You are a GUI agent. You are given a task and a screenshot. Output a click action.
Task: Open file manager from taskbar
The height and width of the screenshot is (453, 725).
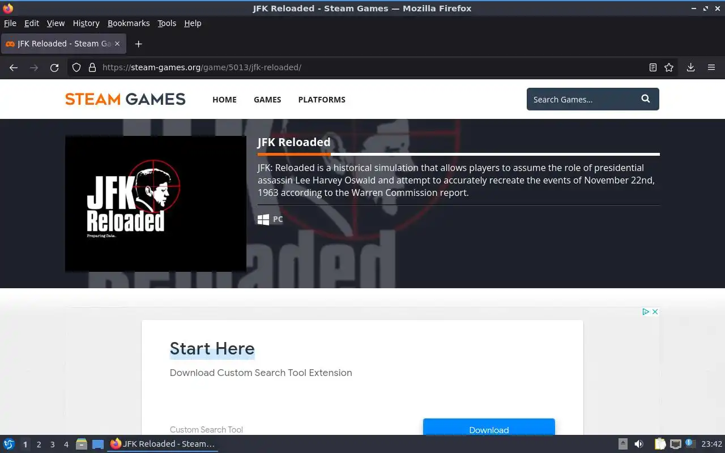(x=81, y=444)
